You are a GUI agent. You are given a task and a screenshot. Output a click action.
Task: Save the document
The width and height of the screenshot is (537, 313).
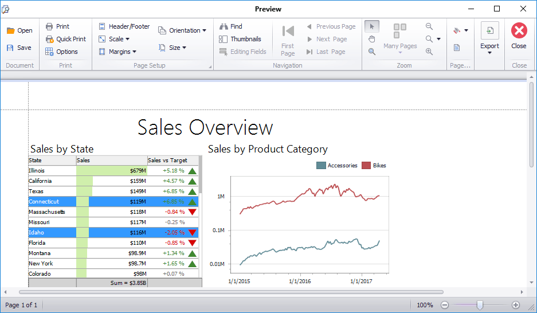point(19,48)
